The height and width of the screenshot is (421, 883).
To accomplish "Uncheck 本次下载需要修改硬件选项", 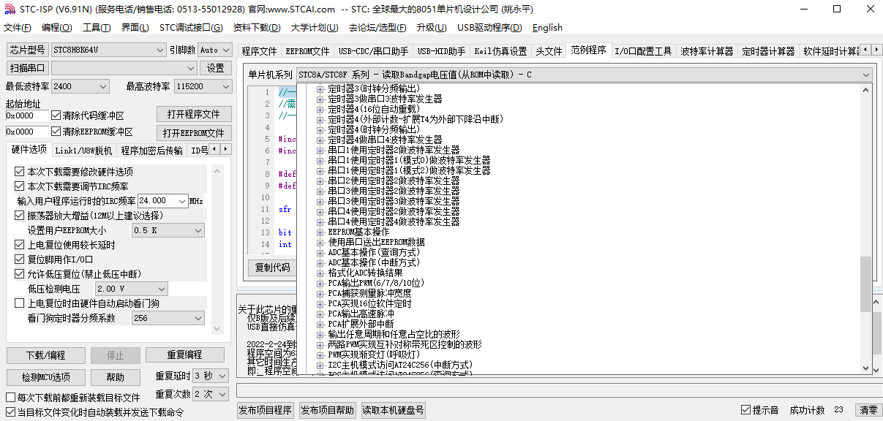I will (20, 172).
